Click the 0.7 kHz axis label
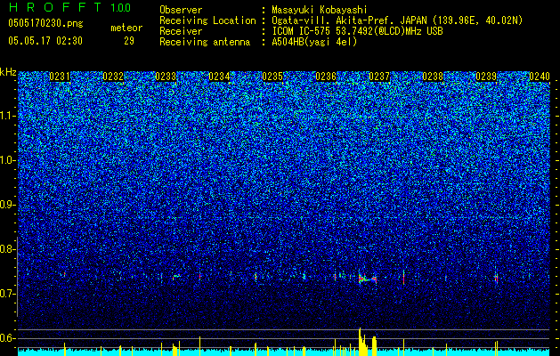560x356 pixels. (8, 294)
